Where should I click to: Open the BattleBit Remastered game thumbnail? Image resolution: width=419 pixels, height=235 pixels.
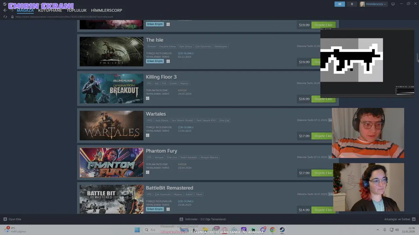pos(111,199)
